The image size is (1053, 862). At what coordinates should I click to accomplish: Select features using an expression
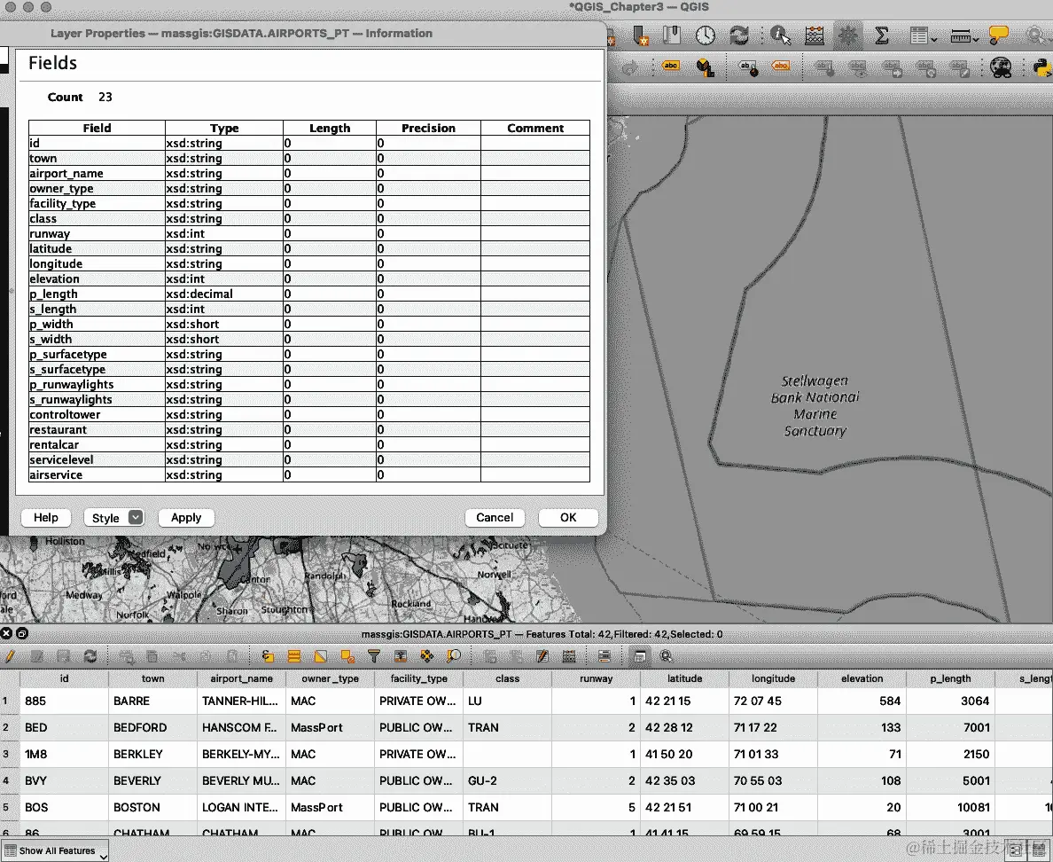pos(268,656)
